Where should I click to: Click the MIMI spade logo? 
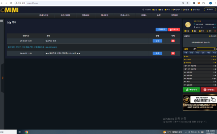coord(9,10)
